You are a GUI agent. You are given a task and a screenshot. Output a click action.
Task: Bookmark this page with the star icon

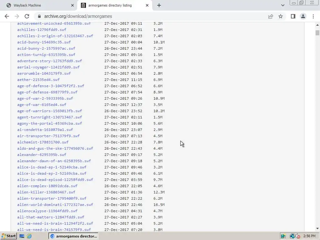click(x=281, y=16)
